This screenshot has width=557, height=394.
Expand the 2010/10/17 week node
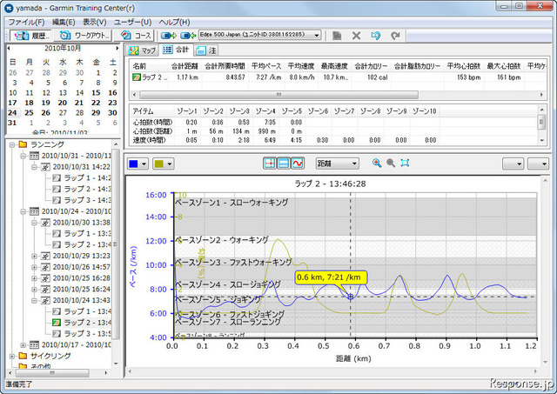pyautogui.click(x=23, y=344)
